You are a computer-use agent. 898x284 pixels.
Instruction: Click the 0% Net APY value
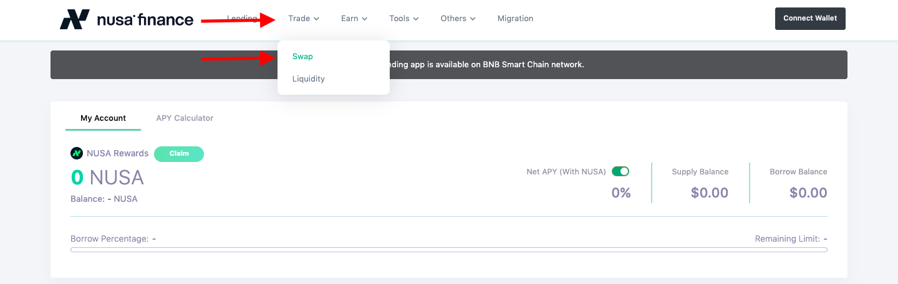click(621, 193)
